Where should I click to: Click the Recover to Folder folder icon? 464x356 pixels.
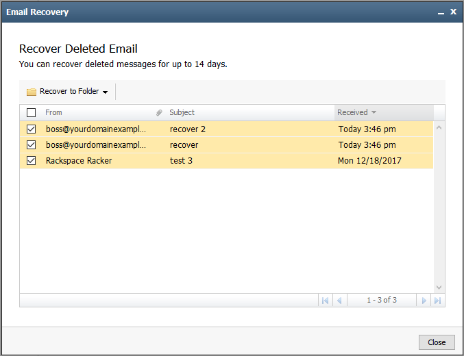[31, 92]
